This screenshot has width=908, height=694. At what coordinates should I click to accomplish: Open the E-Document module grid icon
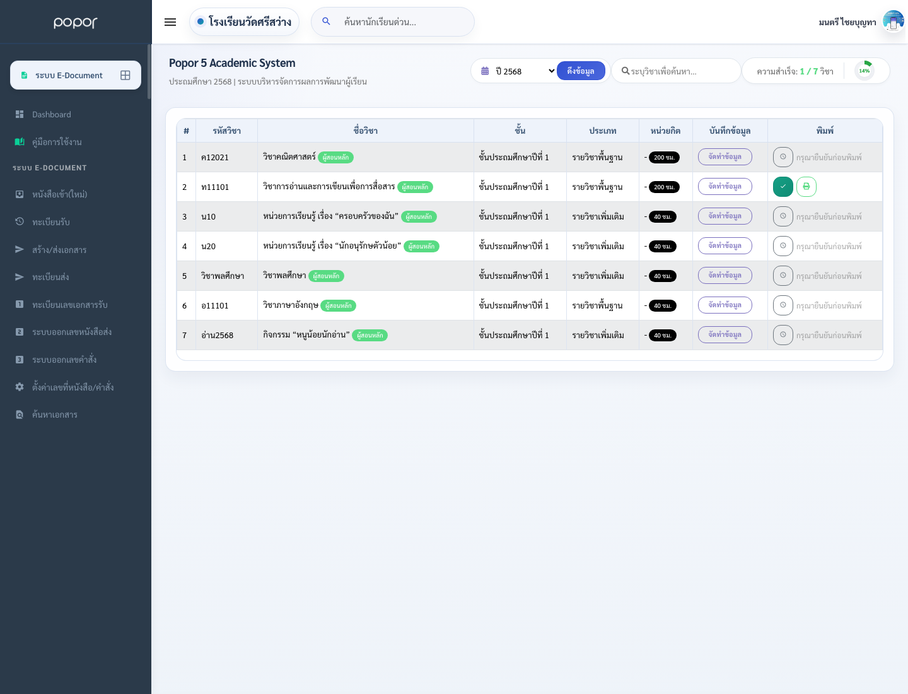click(125, 75)
